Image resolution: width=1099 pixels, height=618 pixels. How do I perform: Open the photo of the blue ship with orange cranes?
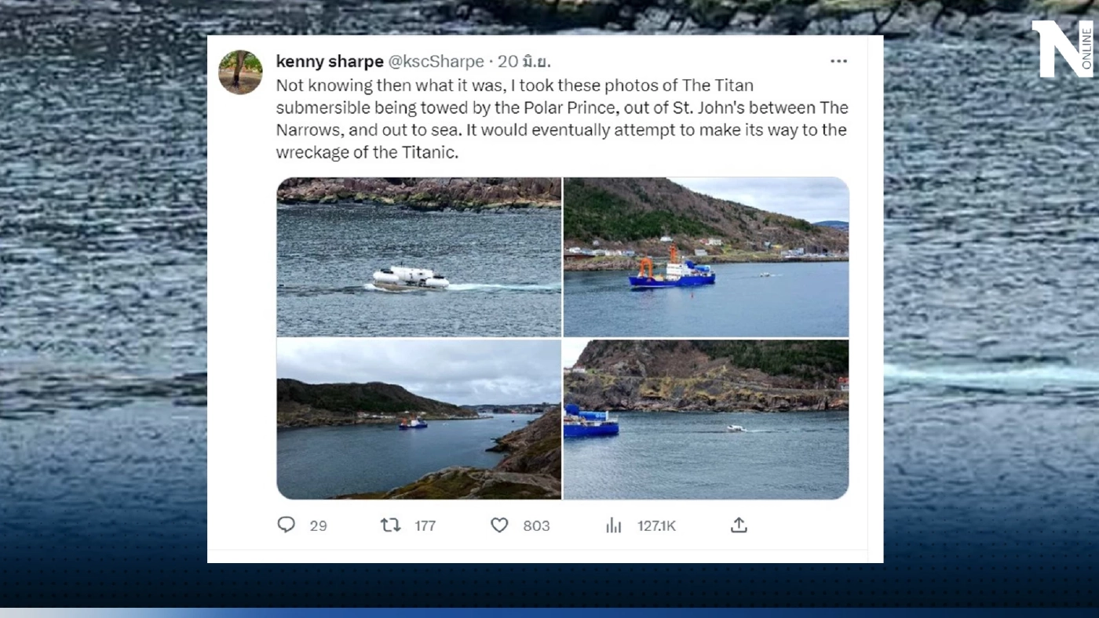click(x=706, y=257)
